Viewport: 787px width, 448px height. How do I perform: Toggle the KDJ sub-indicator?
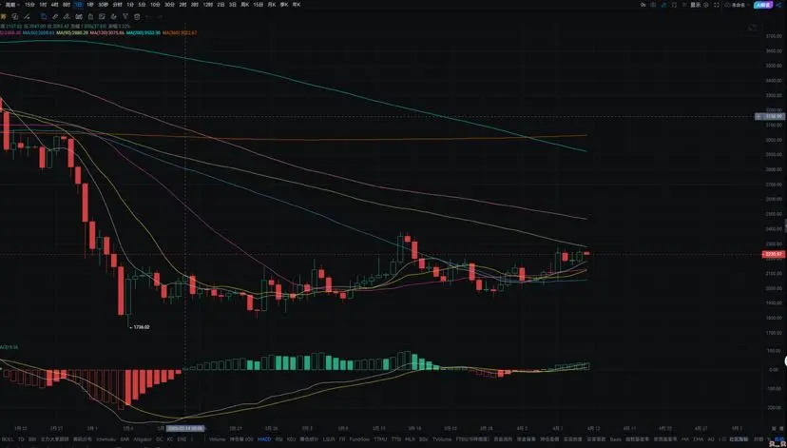click(x=291, y=438)
